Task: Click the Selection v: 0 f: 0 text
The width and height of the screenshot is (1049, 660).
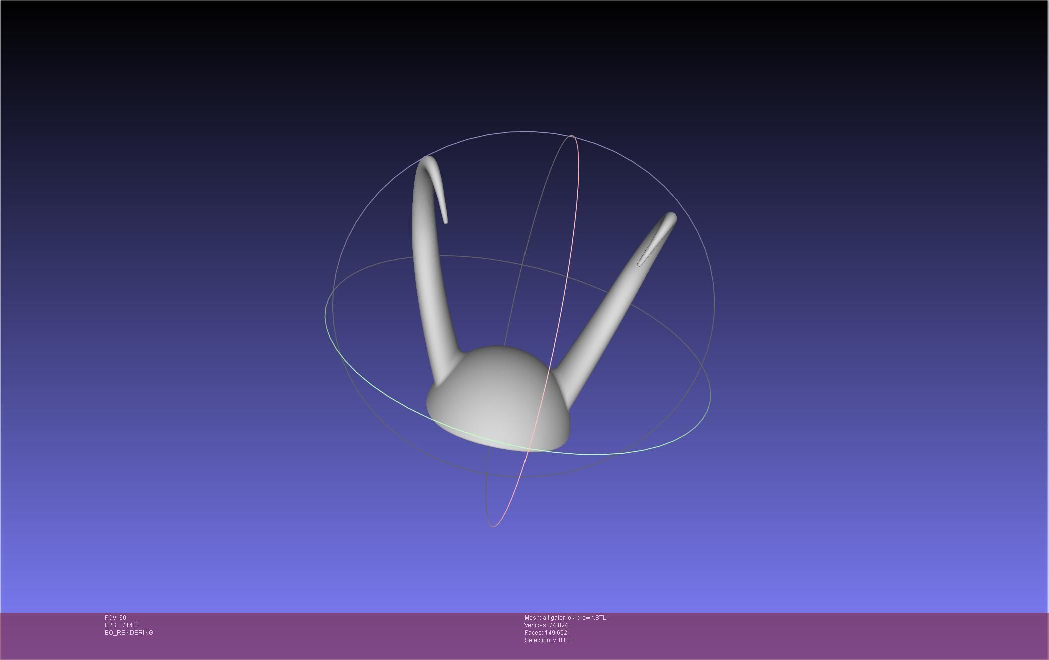Action: pyautogui.click(x=548, y=640)
